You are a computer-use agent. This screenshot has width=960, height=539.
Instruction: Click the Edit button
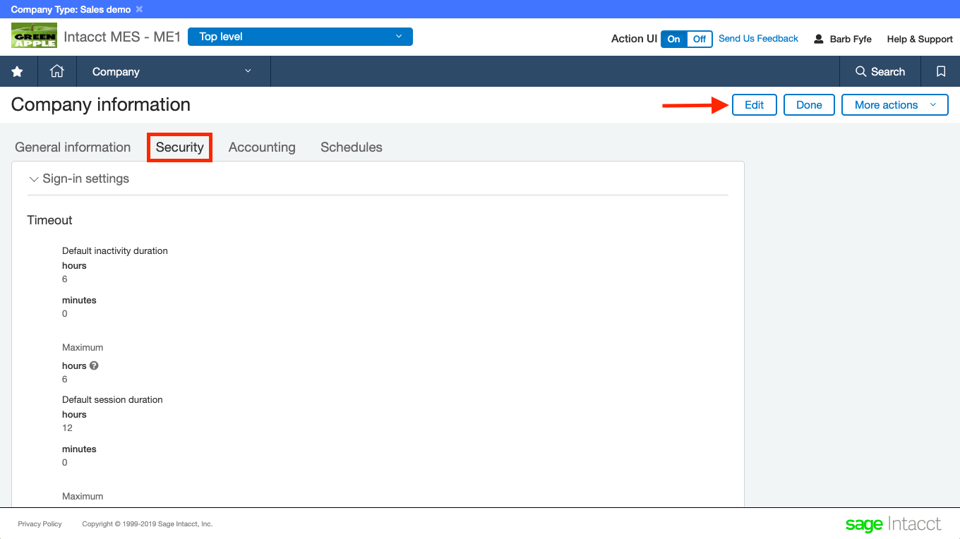tap(755, 105)
